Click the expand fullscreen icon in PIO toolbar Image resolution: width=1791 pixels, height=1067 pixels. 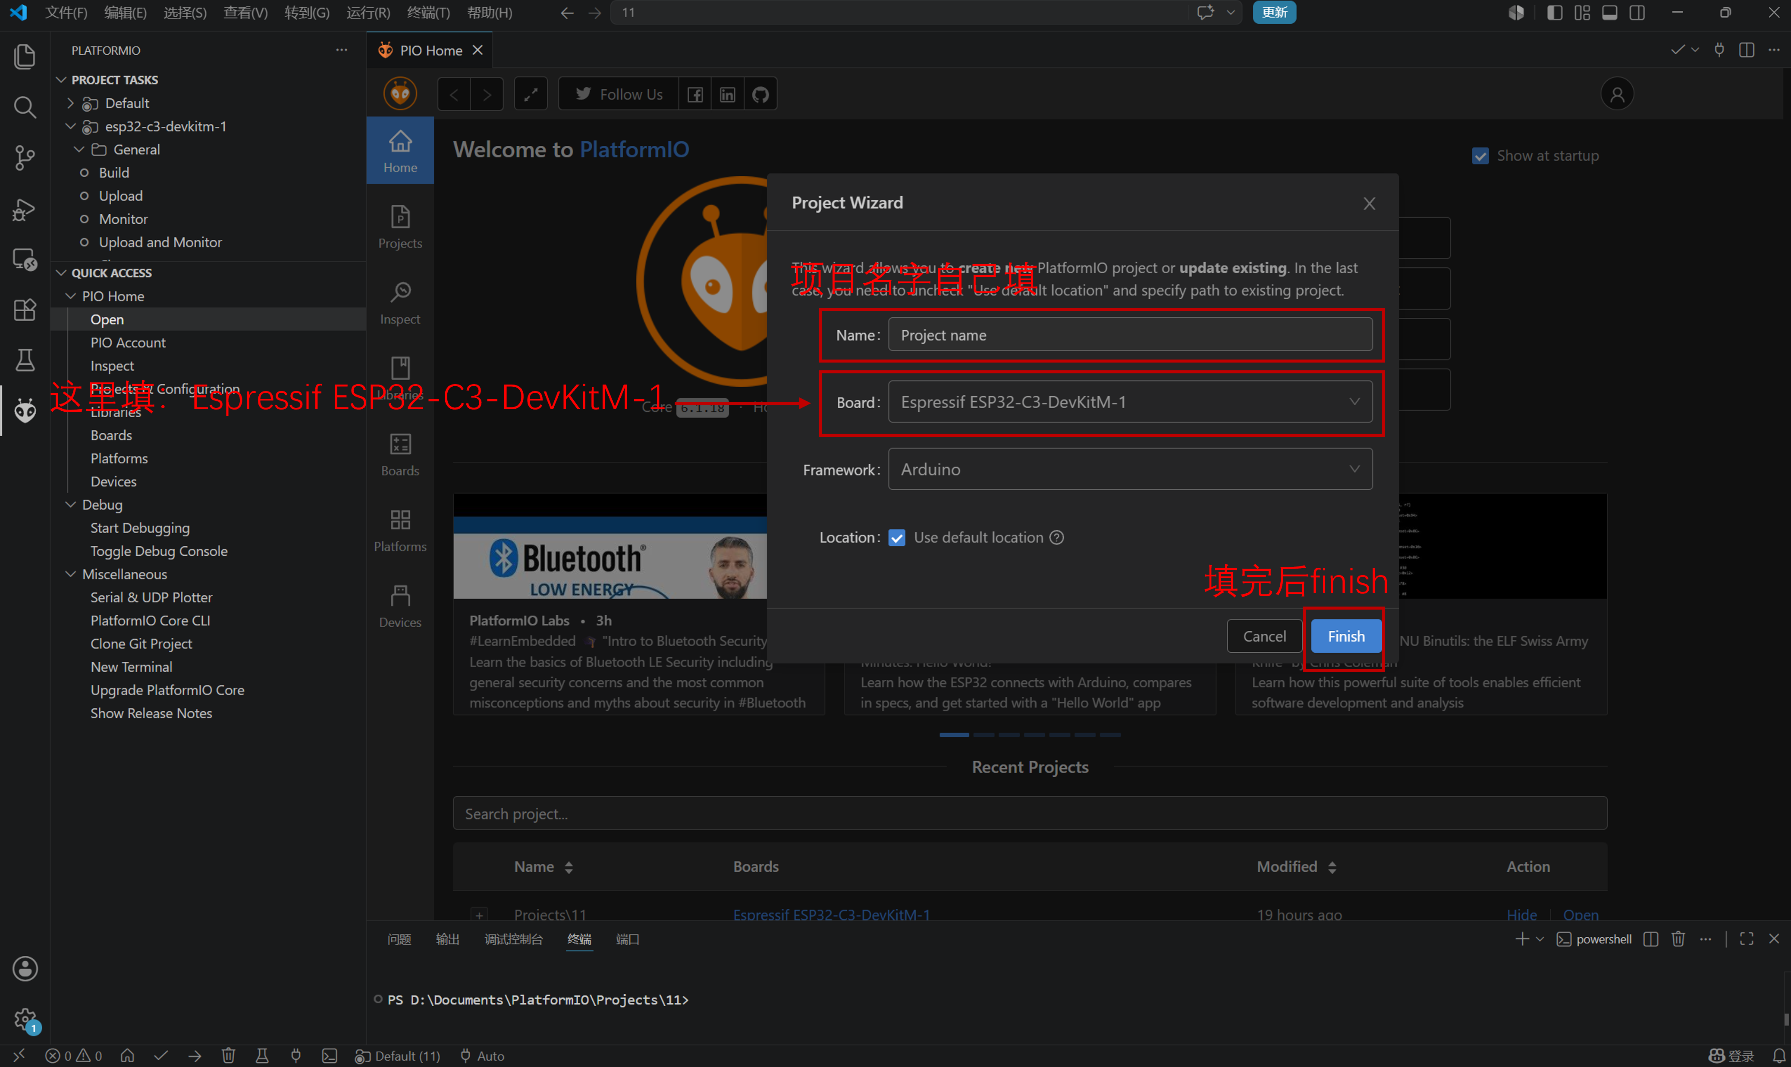(x=531, y=94)
